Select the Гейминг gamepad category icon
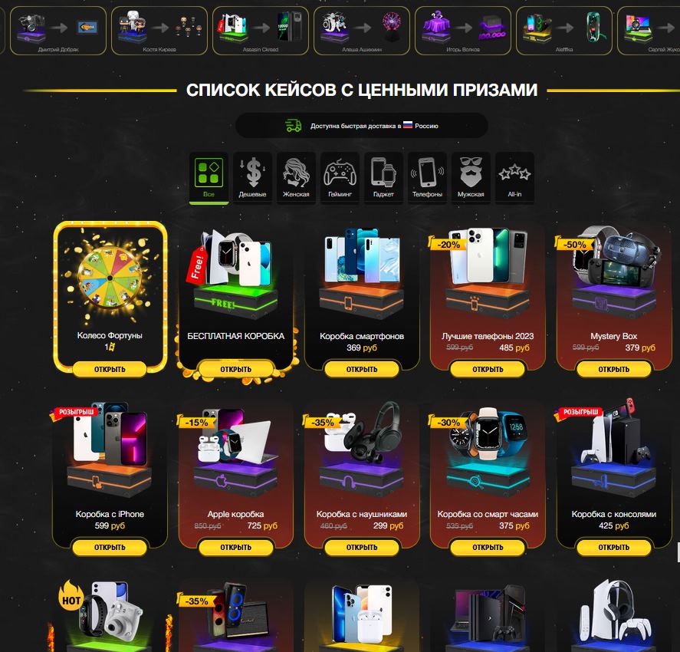680x652 pixels. (340, 173)
